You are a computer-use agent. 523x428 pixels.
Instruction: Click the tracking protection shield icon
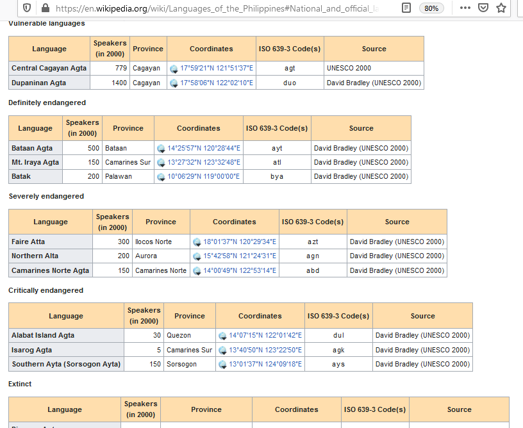pos(27,8)
